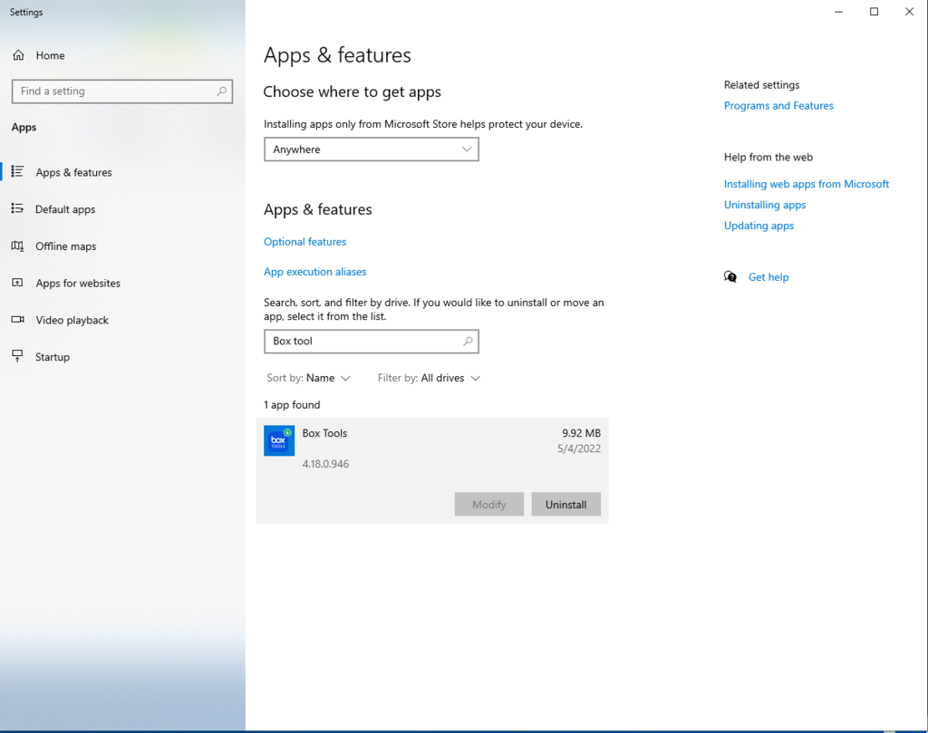Click the Default apps sidebar icon
The image size is (928, 733).
pyautogui.click(x=17, y=209)
